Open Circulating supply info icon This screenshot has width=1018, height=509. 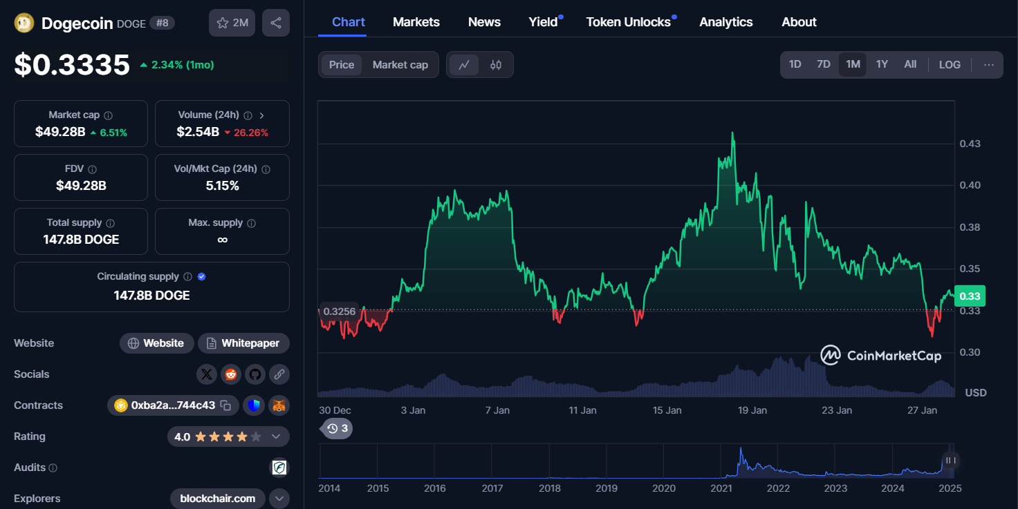coord(187,277)
